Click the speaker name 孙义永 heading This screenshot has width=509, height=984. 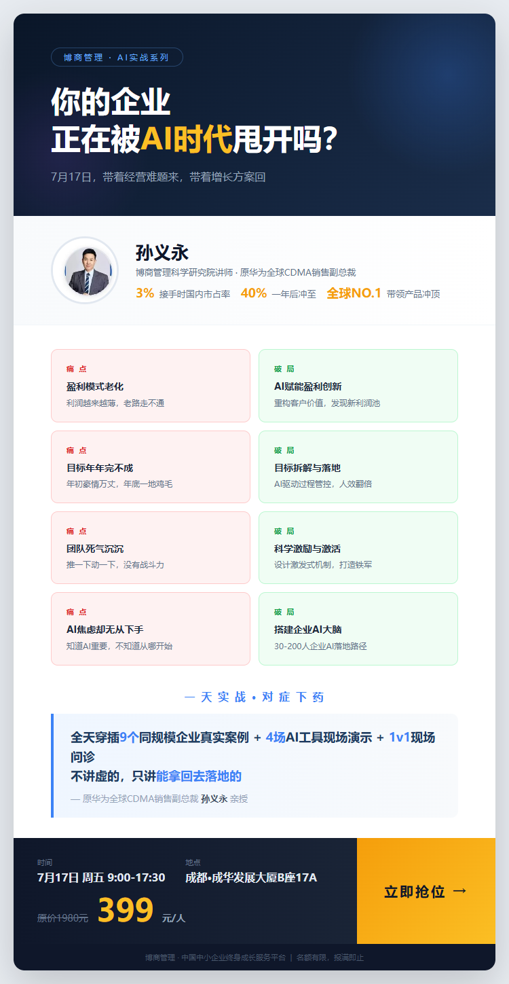(x=162, y=253)
